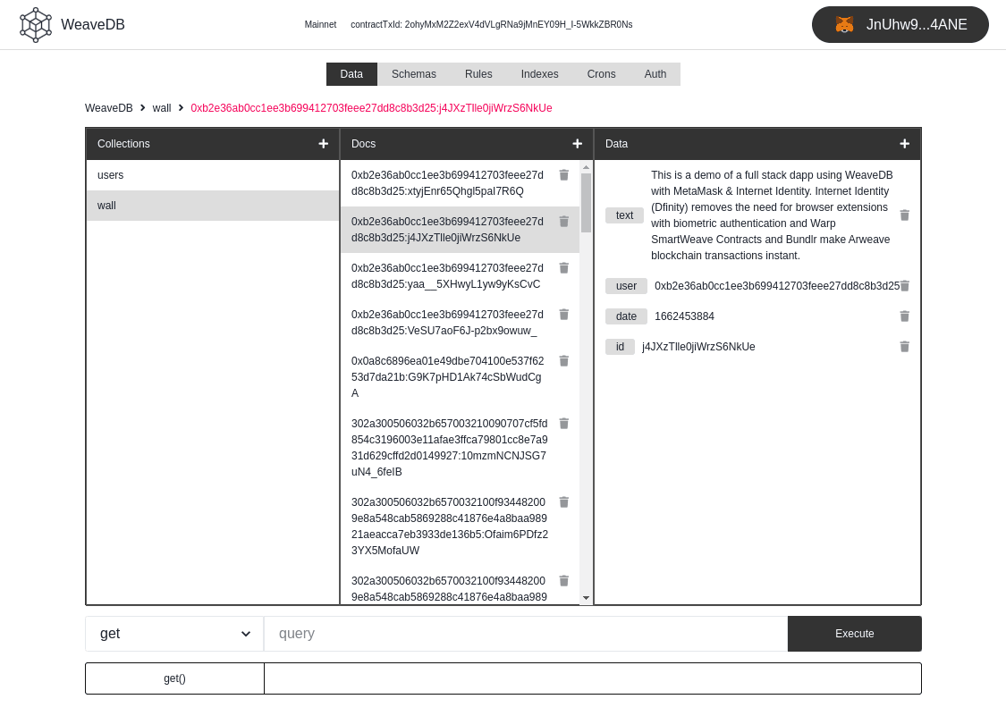Switch to the Schemas tab
The image size is (1006, 716).
tap(414, 74)
